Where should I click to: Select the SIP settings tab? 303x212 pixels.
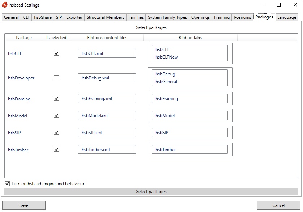coord(59,17)
